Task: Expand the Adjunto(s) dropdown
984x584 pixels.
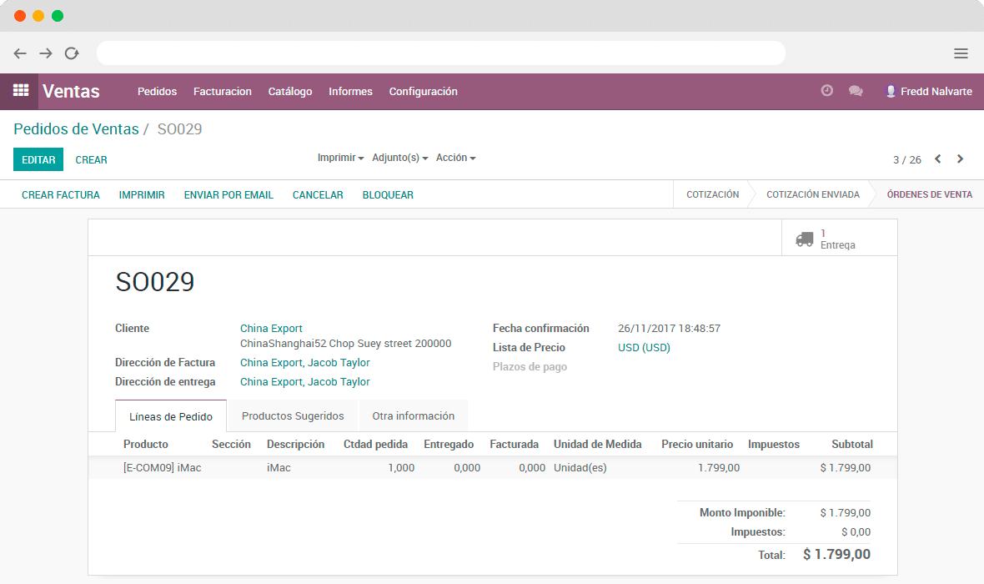Action: coord(399,158)
